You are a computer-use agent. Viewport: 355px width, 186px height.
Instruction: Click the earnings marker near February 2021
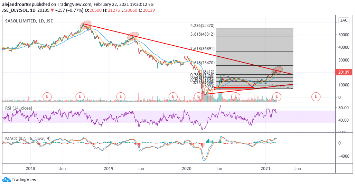click(277, 96)
